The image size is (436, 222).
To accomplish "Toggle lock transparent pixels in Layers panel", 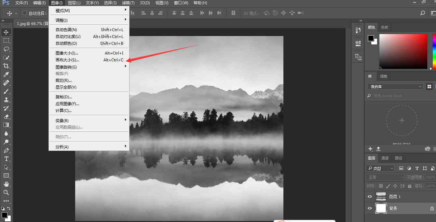I will [x=381, y=186].
